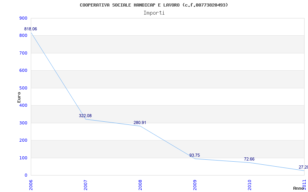Click the 900 value on Euro axis
Image resolution: width=308 pixels, height=192 pixels.
point(23,18)
